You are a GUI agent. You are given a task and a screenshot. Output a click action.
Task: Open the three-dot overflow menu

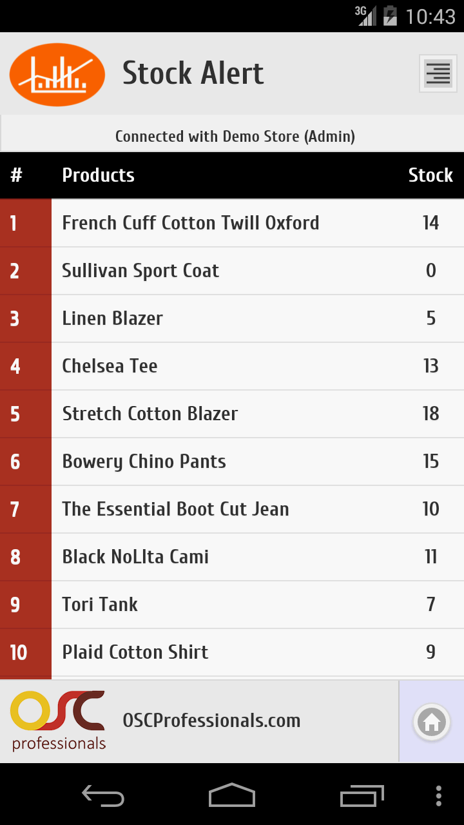[x=439, y=796]
